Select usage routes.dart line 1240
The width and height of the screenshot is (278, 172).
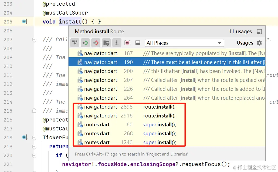(167, 142)
